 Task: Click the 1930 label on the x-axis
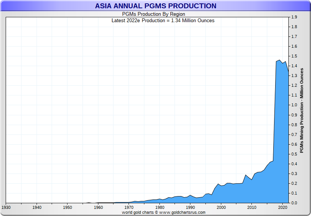pos(6,207)
